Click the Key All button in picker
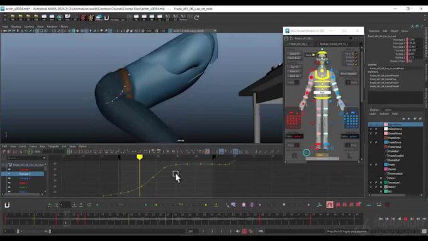 tap(295, 67)
